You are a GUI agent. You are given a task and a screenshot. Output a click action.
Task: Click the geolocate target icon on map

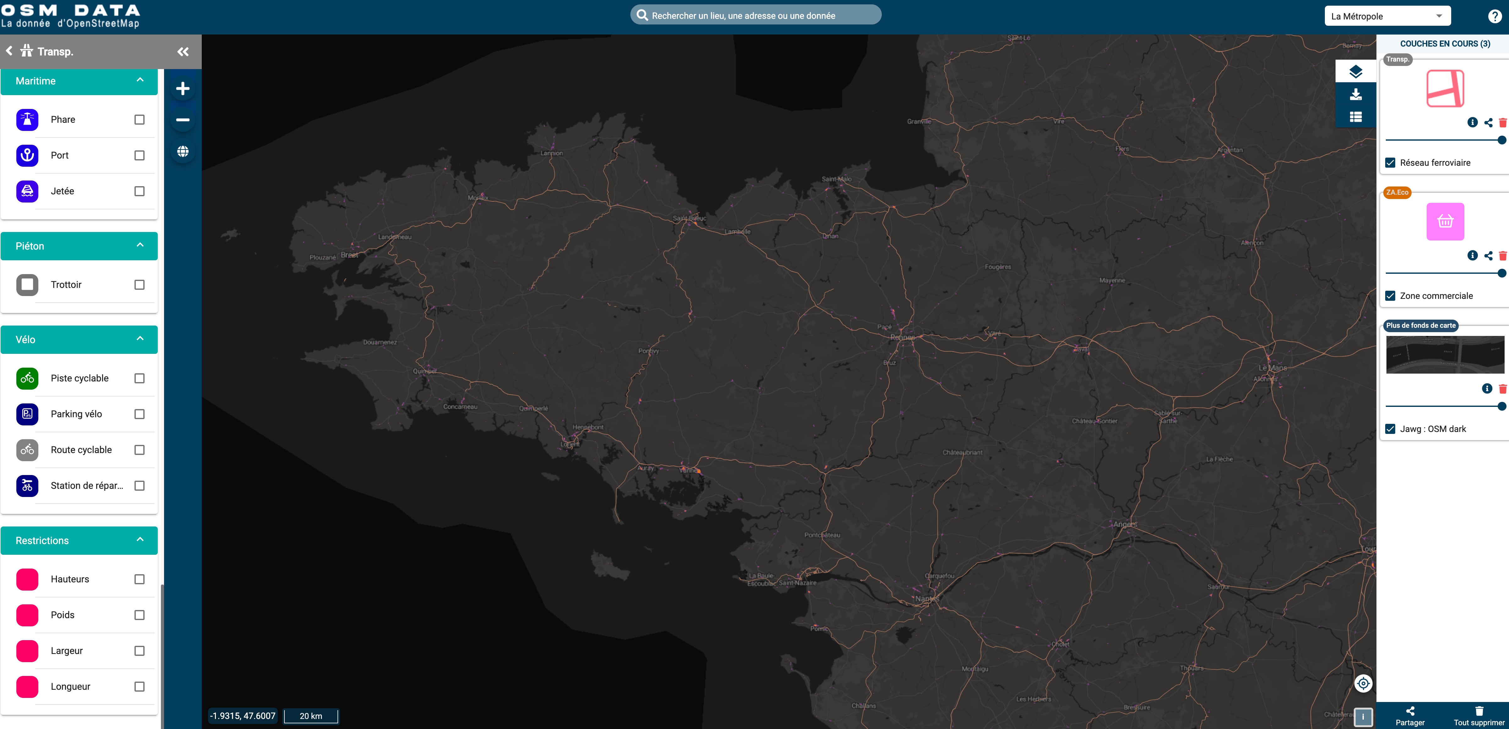(1363, 683)
